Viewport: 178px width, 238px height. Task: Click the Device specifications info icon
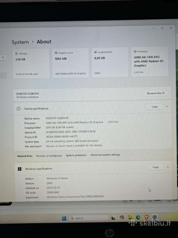19,109
